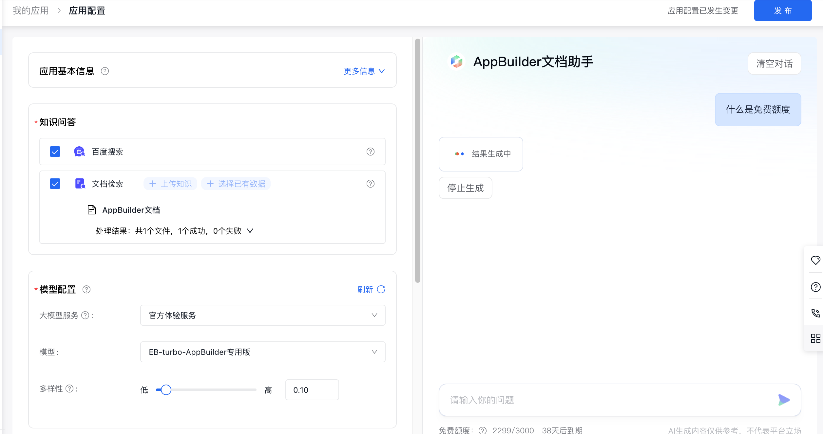Uncheck the 百度搜索 checkbox

pos(55,152)
